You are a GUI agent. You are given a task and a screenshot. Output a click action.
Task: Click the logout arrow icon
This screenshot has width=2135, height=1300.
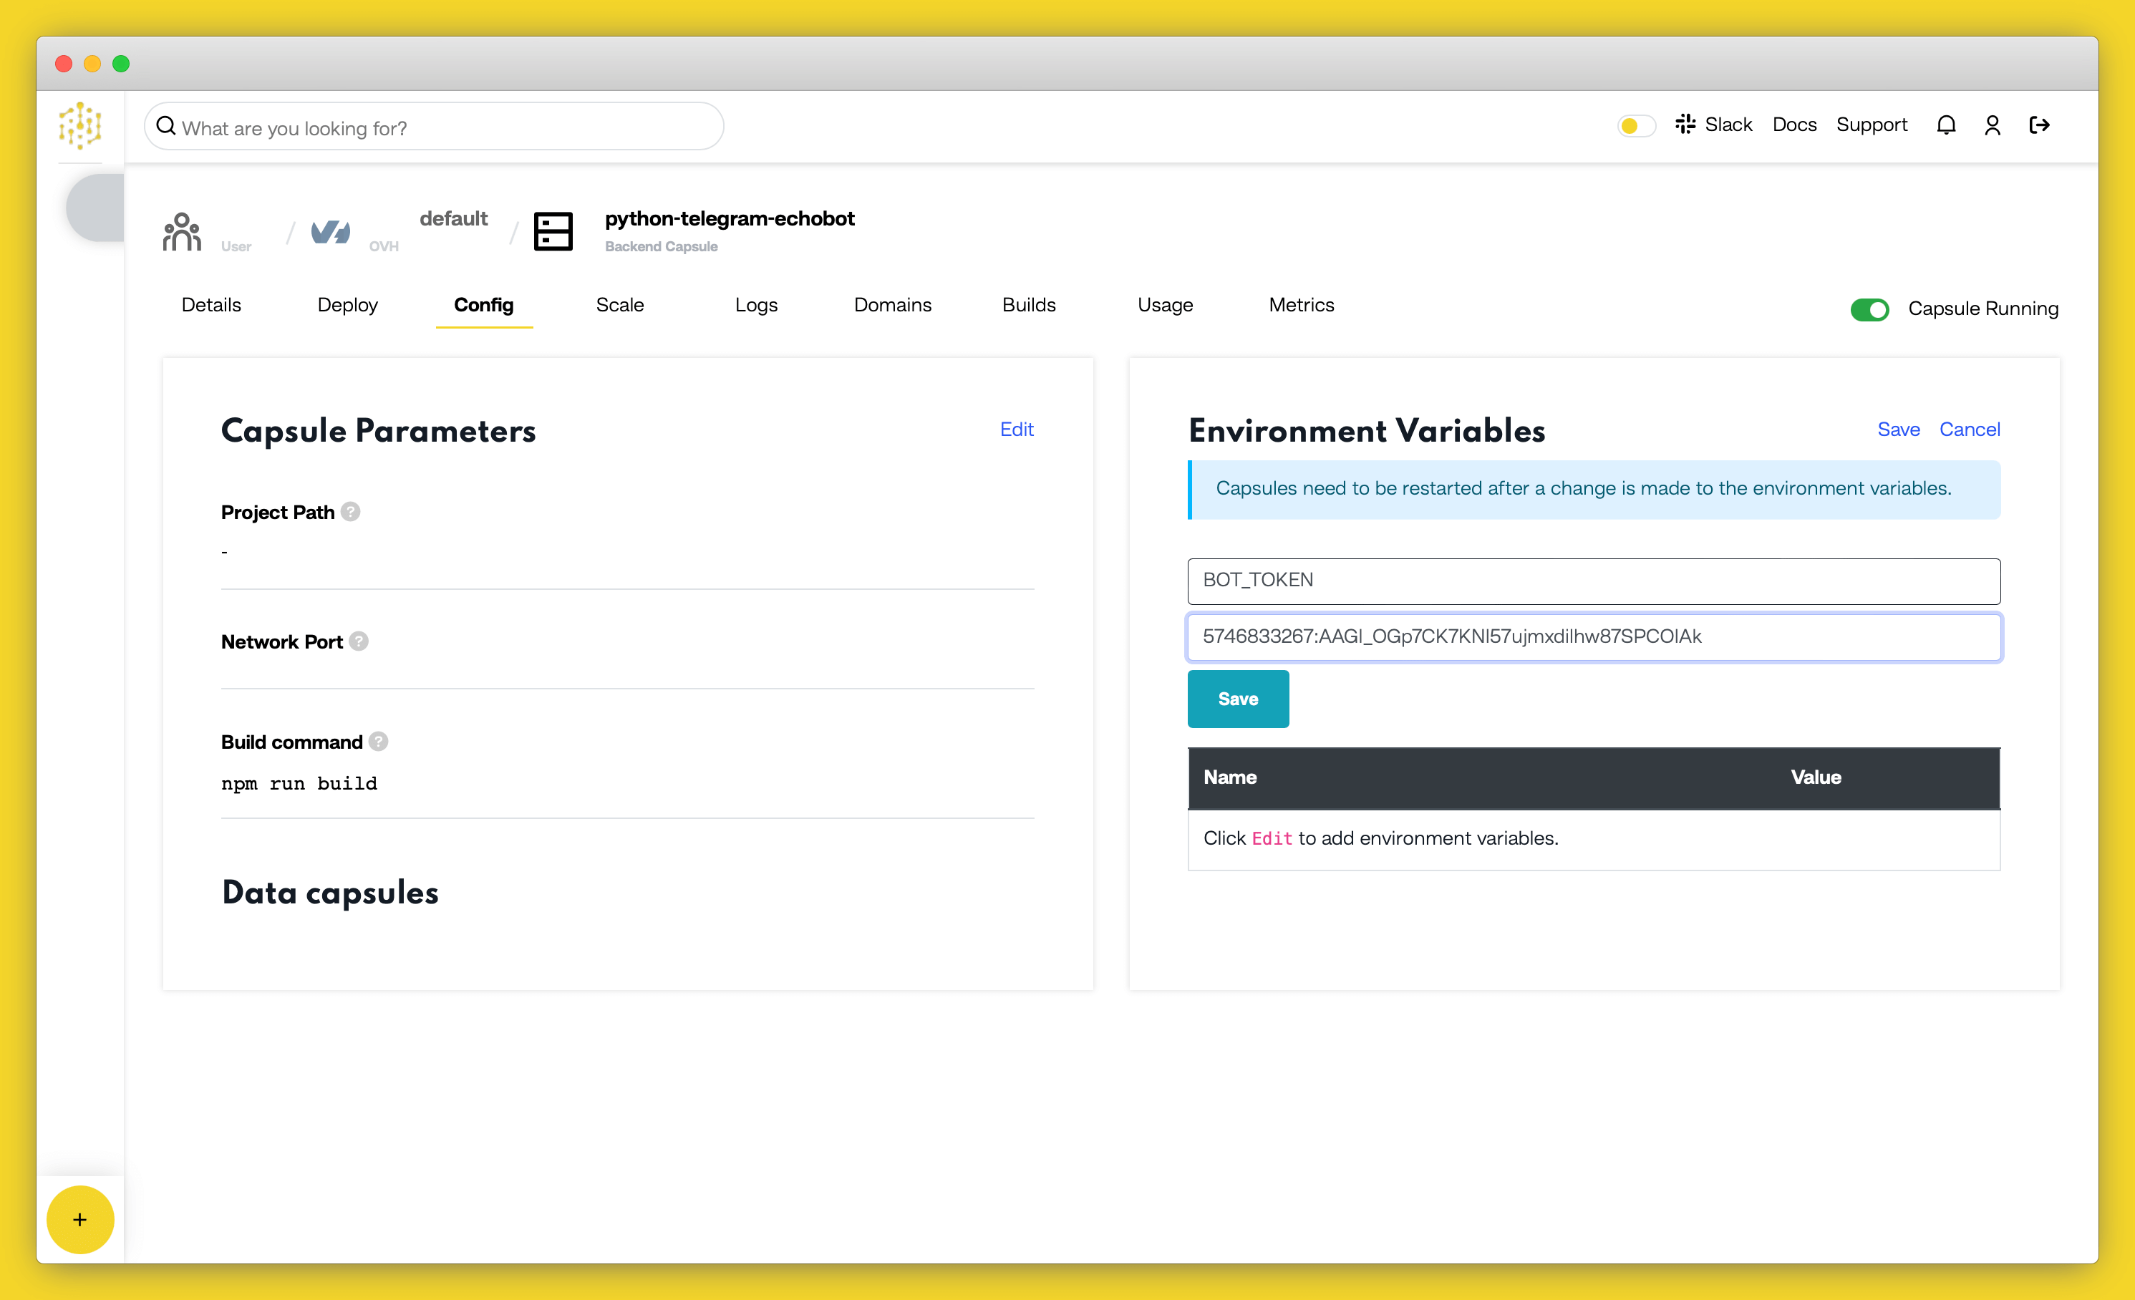point(2040,125)
